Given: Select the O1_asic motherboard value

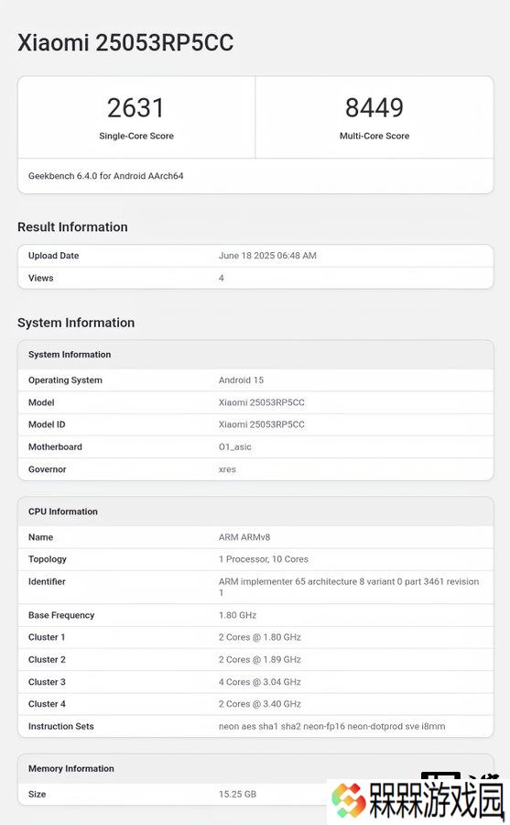Looking at the screenshot, I should (x=235, y=446).
